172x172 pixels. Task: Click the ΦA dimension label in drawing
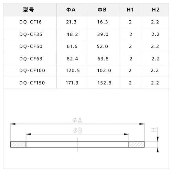pyautogui.click(x=77, y=120)
